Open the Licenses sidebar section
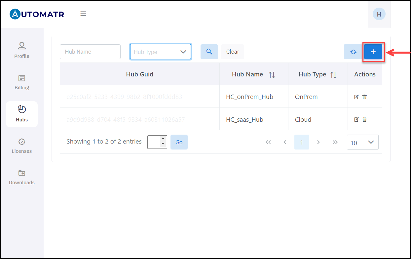The height and width of the screenshot is (259, 411). pyautogui.click(x=22, y=146)
